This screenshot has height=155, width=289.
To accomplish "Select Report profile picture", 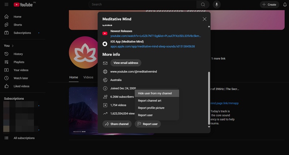I will click(157, 108).
